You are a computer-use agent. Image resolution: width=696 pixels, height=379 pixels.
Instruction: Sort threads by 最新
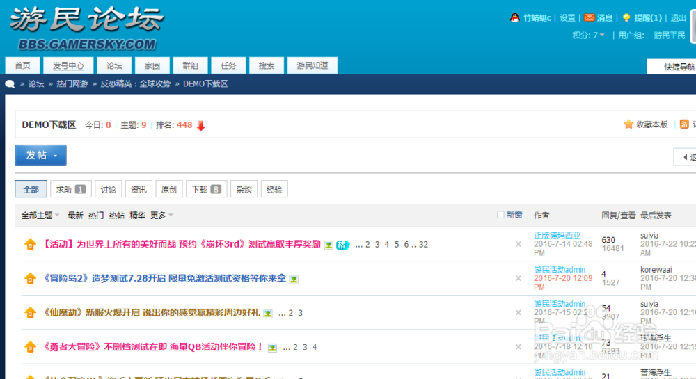coord(75,216)
